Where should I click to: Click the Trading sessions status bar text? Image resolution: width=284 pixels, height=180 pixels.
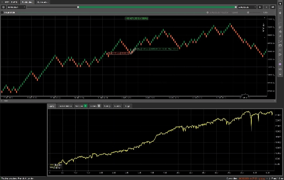[x=18, y=179]
